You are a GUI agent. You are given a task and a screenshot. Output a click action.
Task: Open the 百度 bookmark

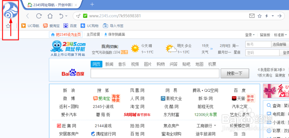click(x=70, y=26)
